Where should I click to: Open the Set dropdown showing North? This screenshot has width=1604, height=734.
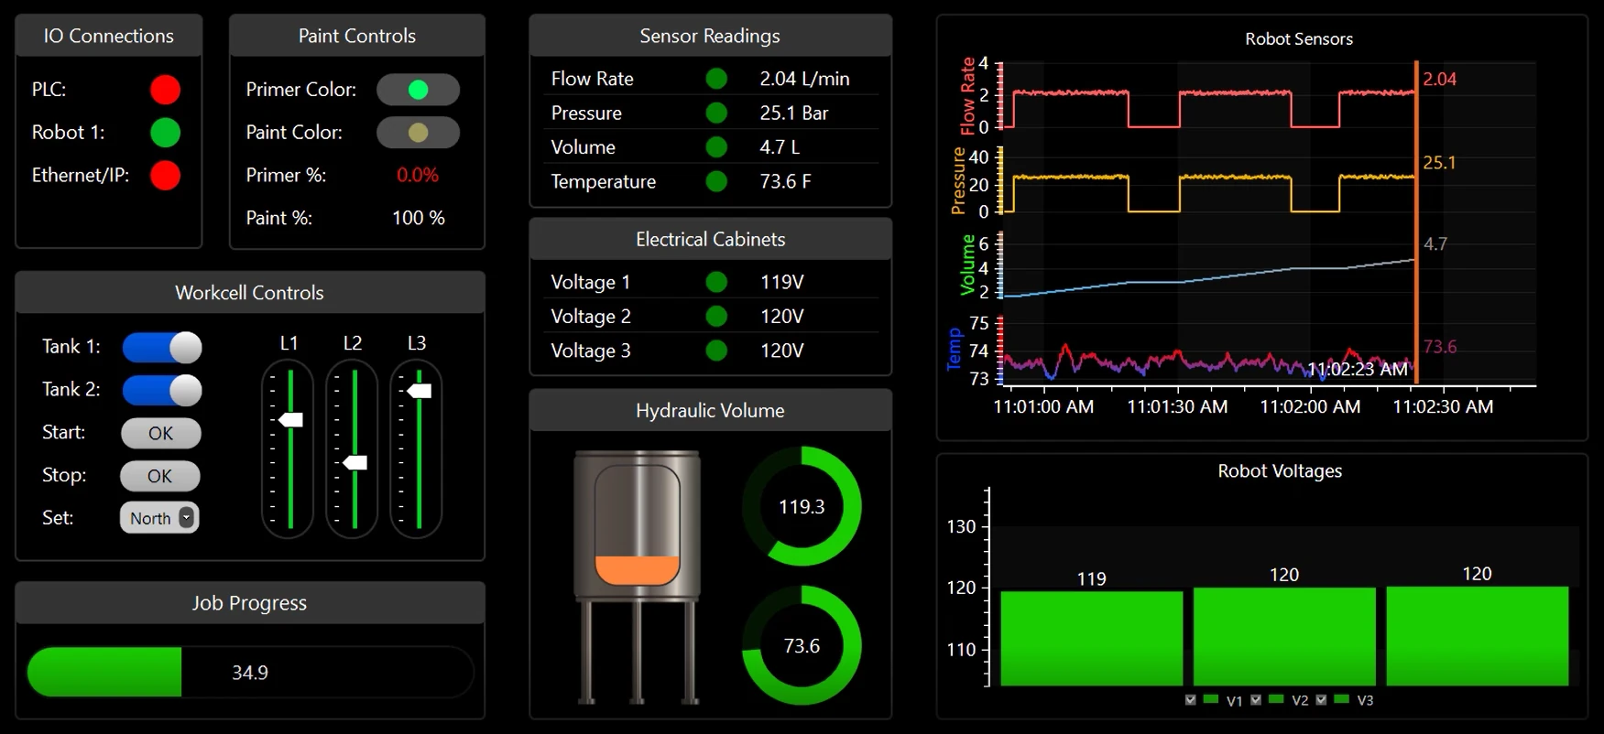pyautogui.click(x=159, y=518)
